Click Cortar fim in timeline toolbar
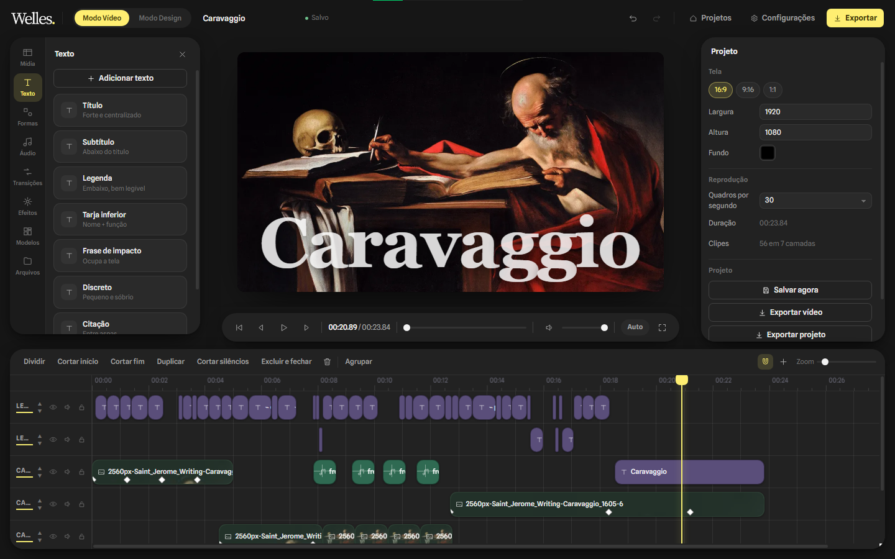This screenshot has width=895, height=559. point(127,361)
